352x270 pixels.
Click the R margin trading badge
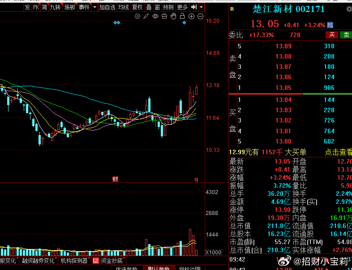click(232, 9)
